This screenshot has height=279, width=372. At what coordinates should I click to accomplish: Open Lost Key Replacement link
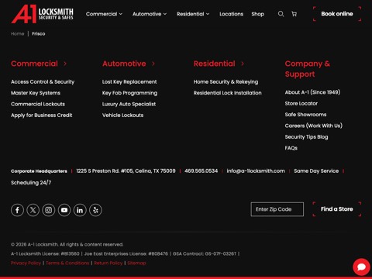click(129, 82)
